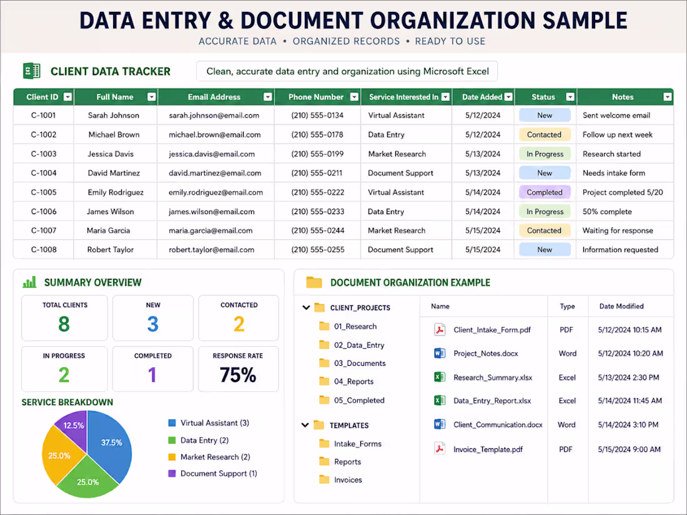Collapse the CLIENT_PROJECTS tree chevron
The image size is (687, 515).
306,307
